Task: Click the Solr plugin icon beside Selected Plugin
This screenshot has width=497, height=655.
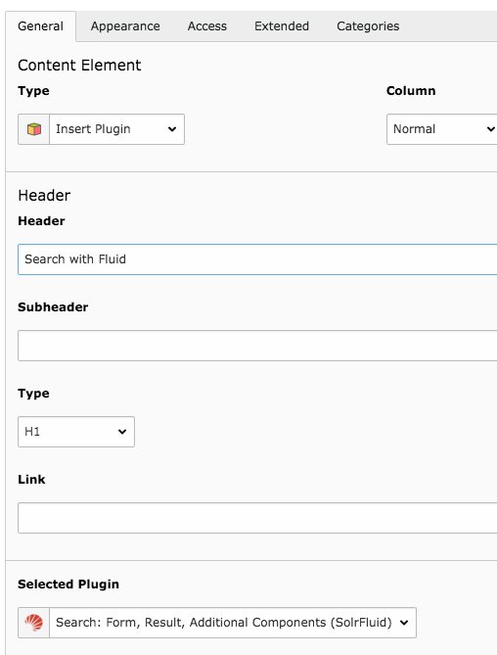Action: point(34,623)
